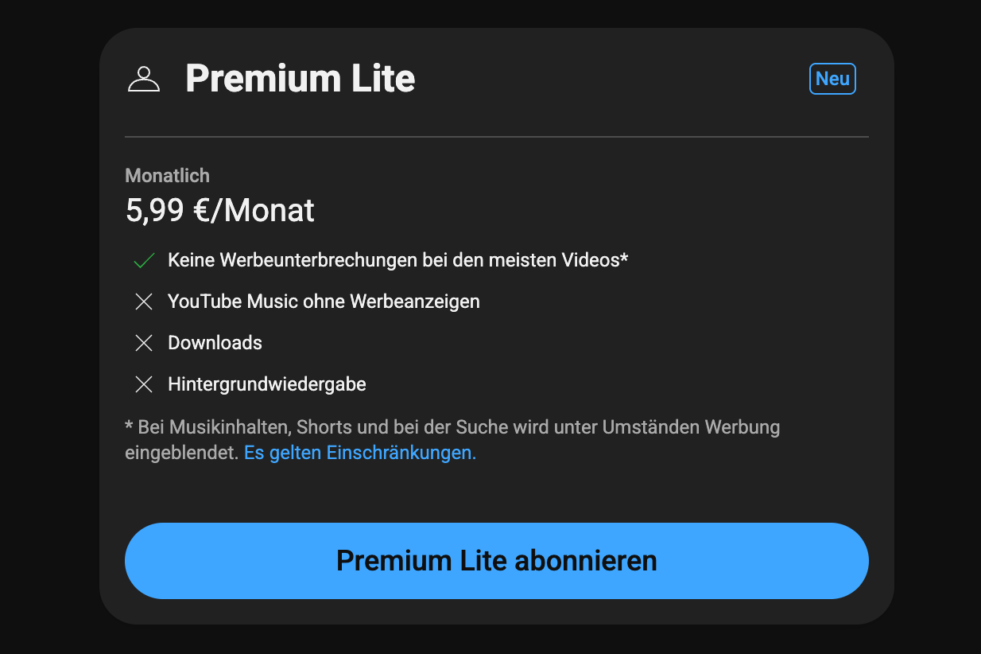
Task: Click the X icon beside Hintergrundwiedergabe
Action: point(144,384)
